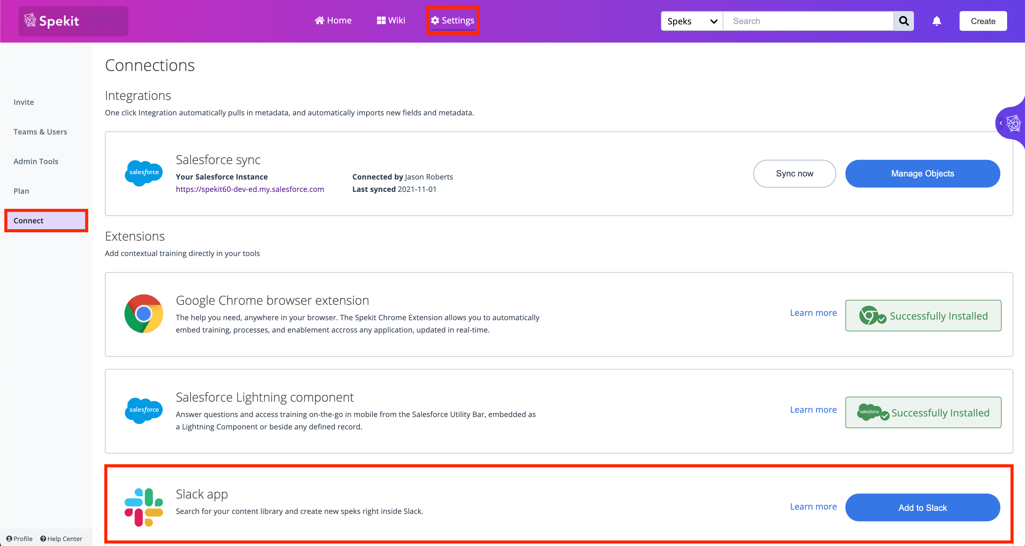Click the Sync now button
Viewport: 1025px width, 546px height.
tap(795, 173)
